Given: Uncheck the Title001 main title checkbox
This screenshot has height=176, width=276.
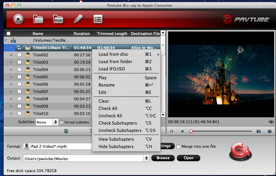Looking at the screenshot, I should pyautogui.click(x=19, y=47).
